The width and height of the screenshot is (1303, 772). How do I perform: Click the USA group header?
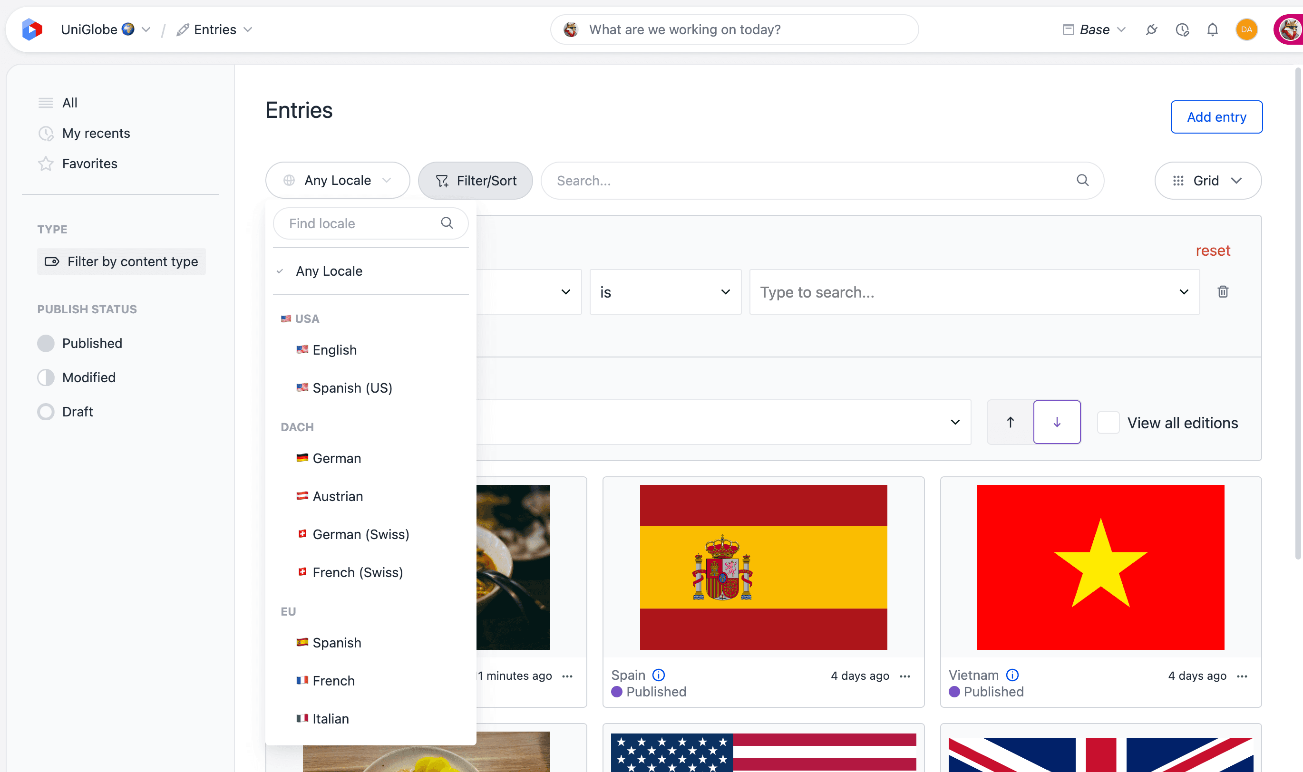coord(300,318)
